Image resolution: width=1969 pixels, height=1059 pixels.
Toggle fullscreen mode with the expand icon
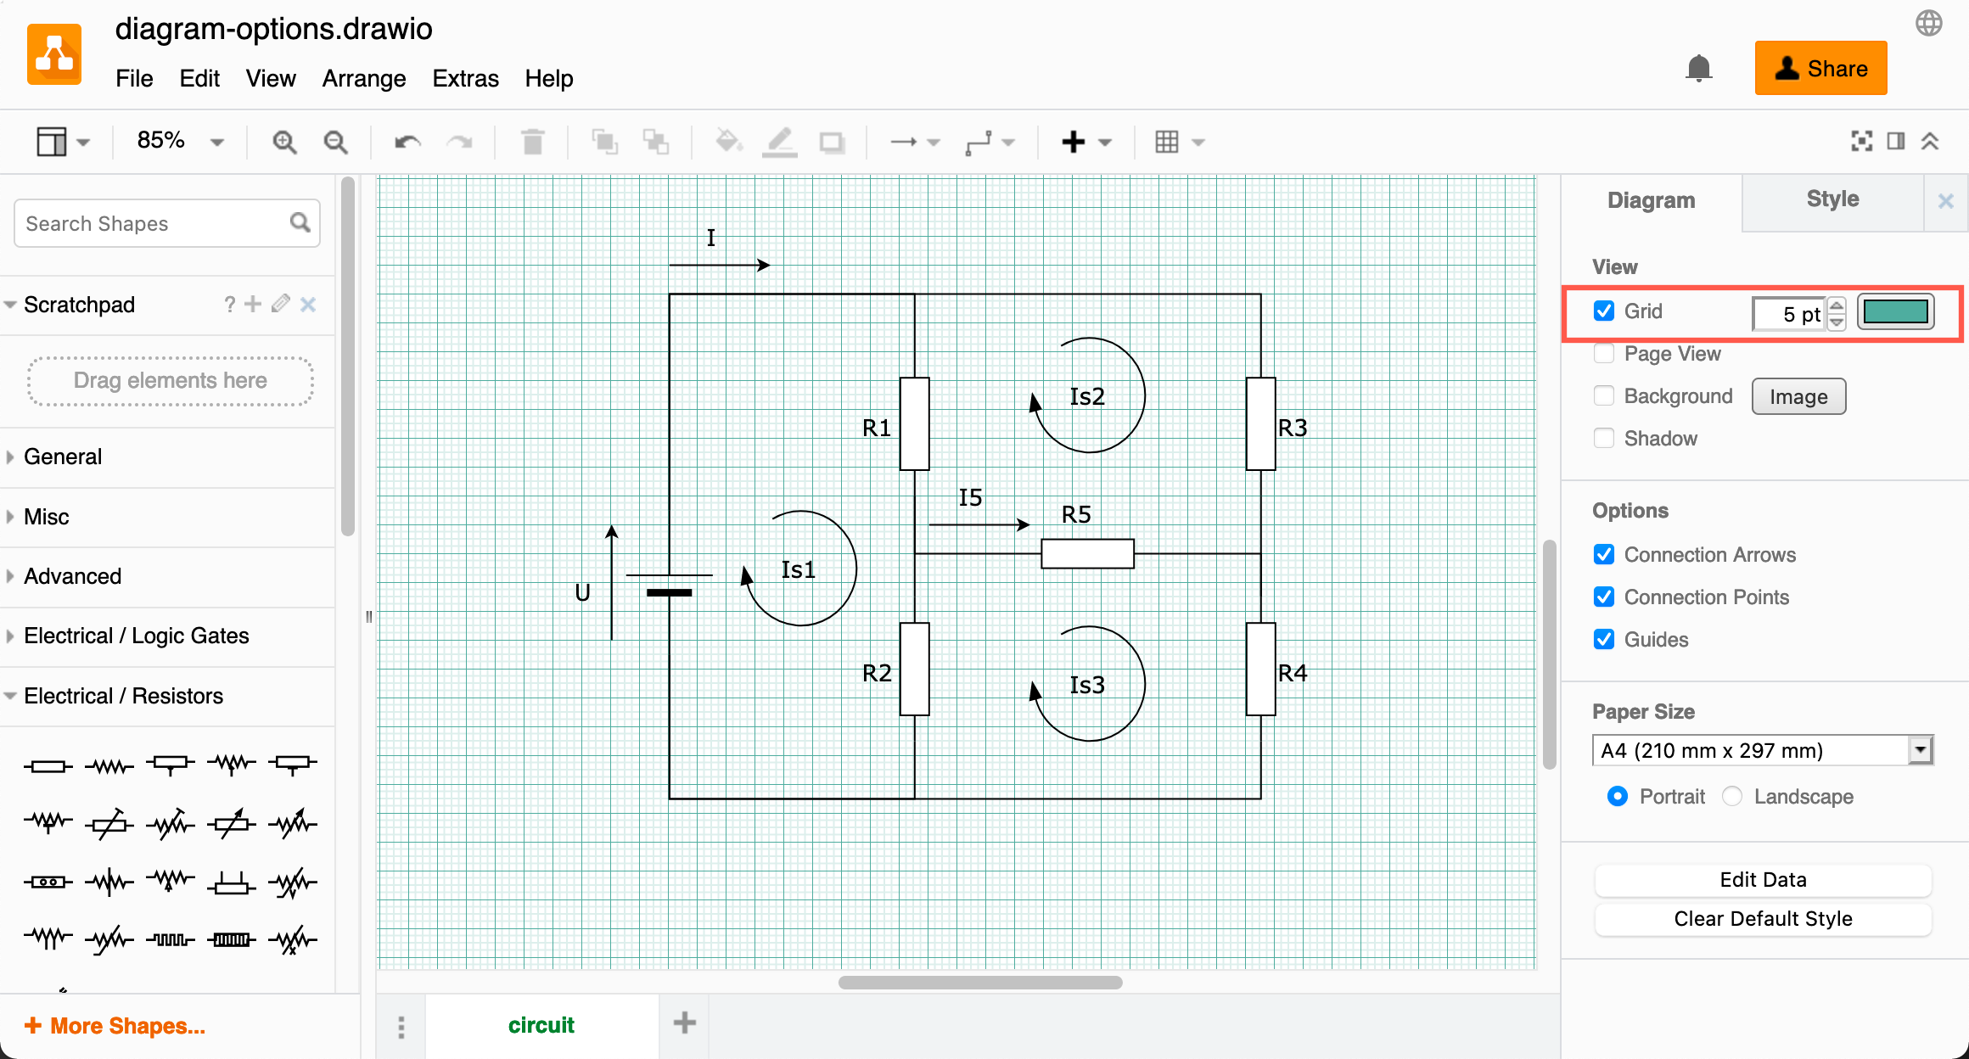[x=1861, y=141]
